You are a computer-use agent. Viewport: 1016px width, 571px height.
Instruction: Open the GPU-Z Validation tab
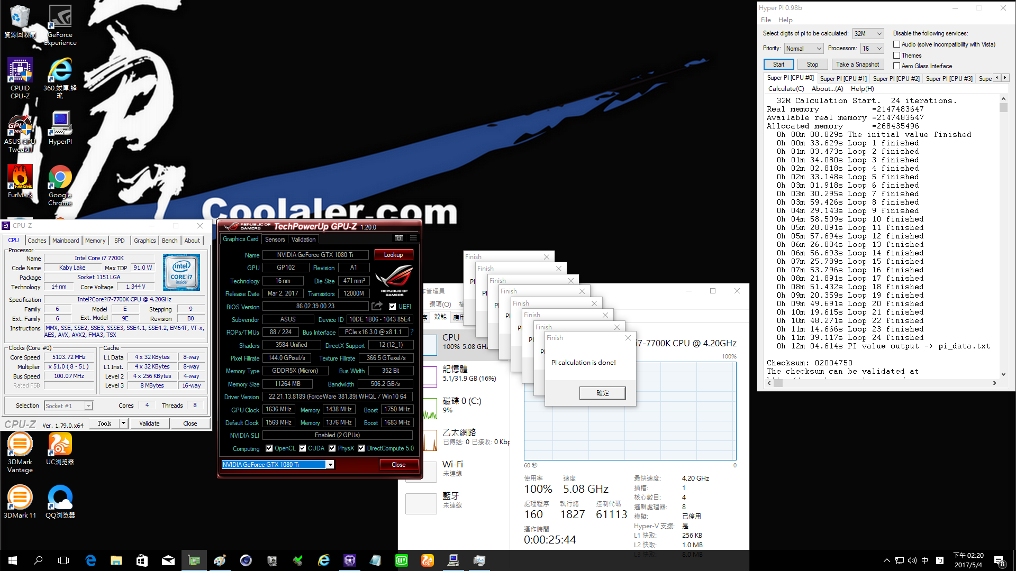[x=303, y=240]
